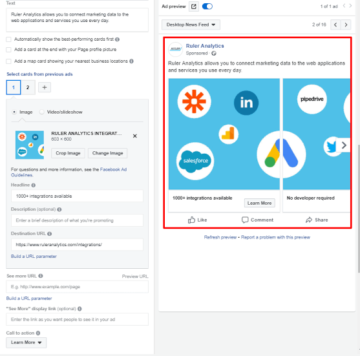Click the Comment button in ad preview
The image size is (360, 356).
click(x=257, y=220)
